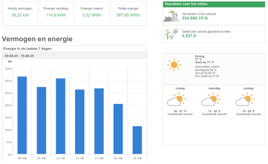This screenshot has width=268, height=164.
Task: Click the Energie in de laatste 7 dagen title
Action: [28, 48]
